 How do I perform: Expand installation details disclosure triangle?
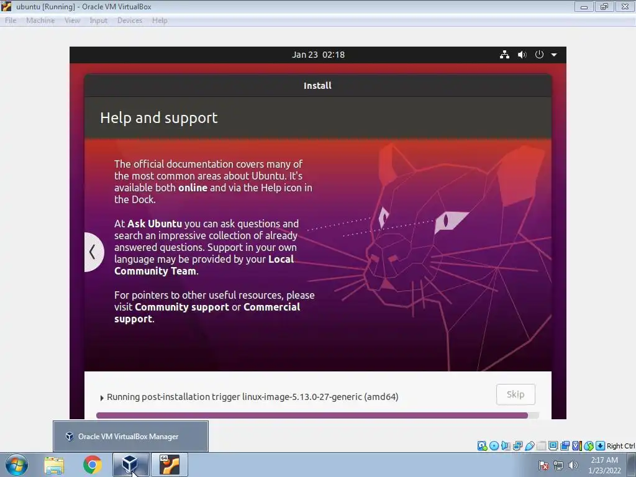tap(102, 398)
